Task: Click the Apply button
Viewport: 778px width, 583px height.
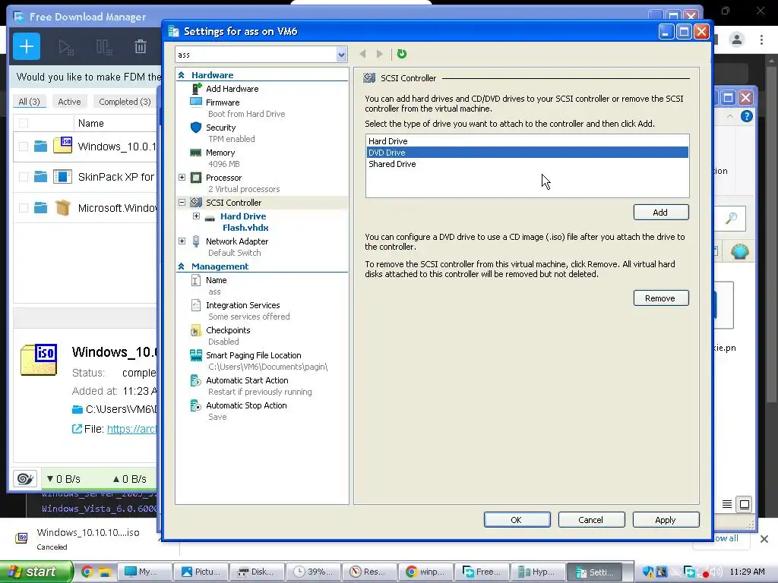Action: point(666,519)
